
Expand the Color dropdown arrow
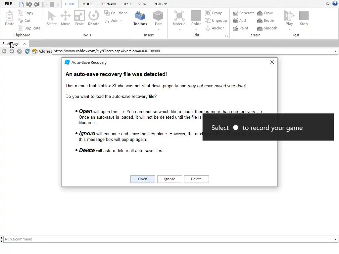196,29
